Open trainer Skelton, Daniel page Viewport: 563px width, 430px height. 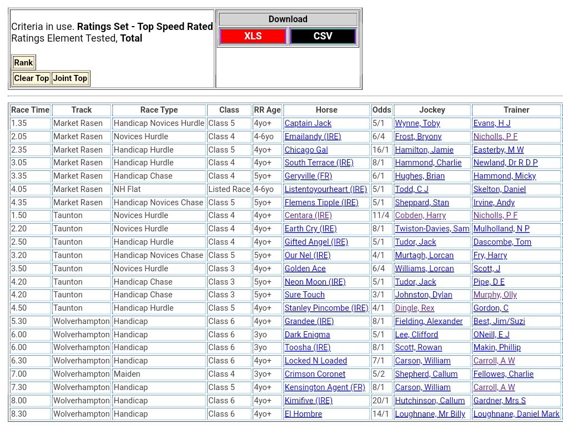pos(499,189)
